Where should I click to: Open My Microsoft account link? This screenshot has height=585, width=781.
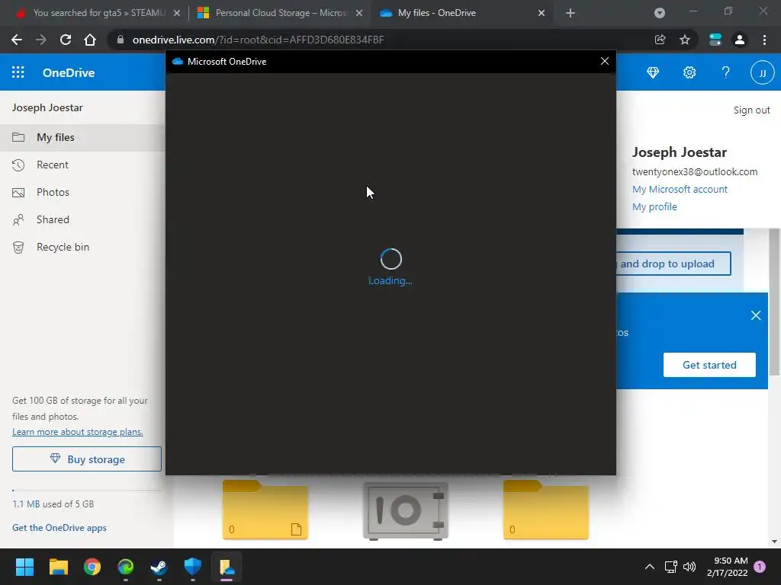[x=680, y=189]
